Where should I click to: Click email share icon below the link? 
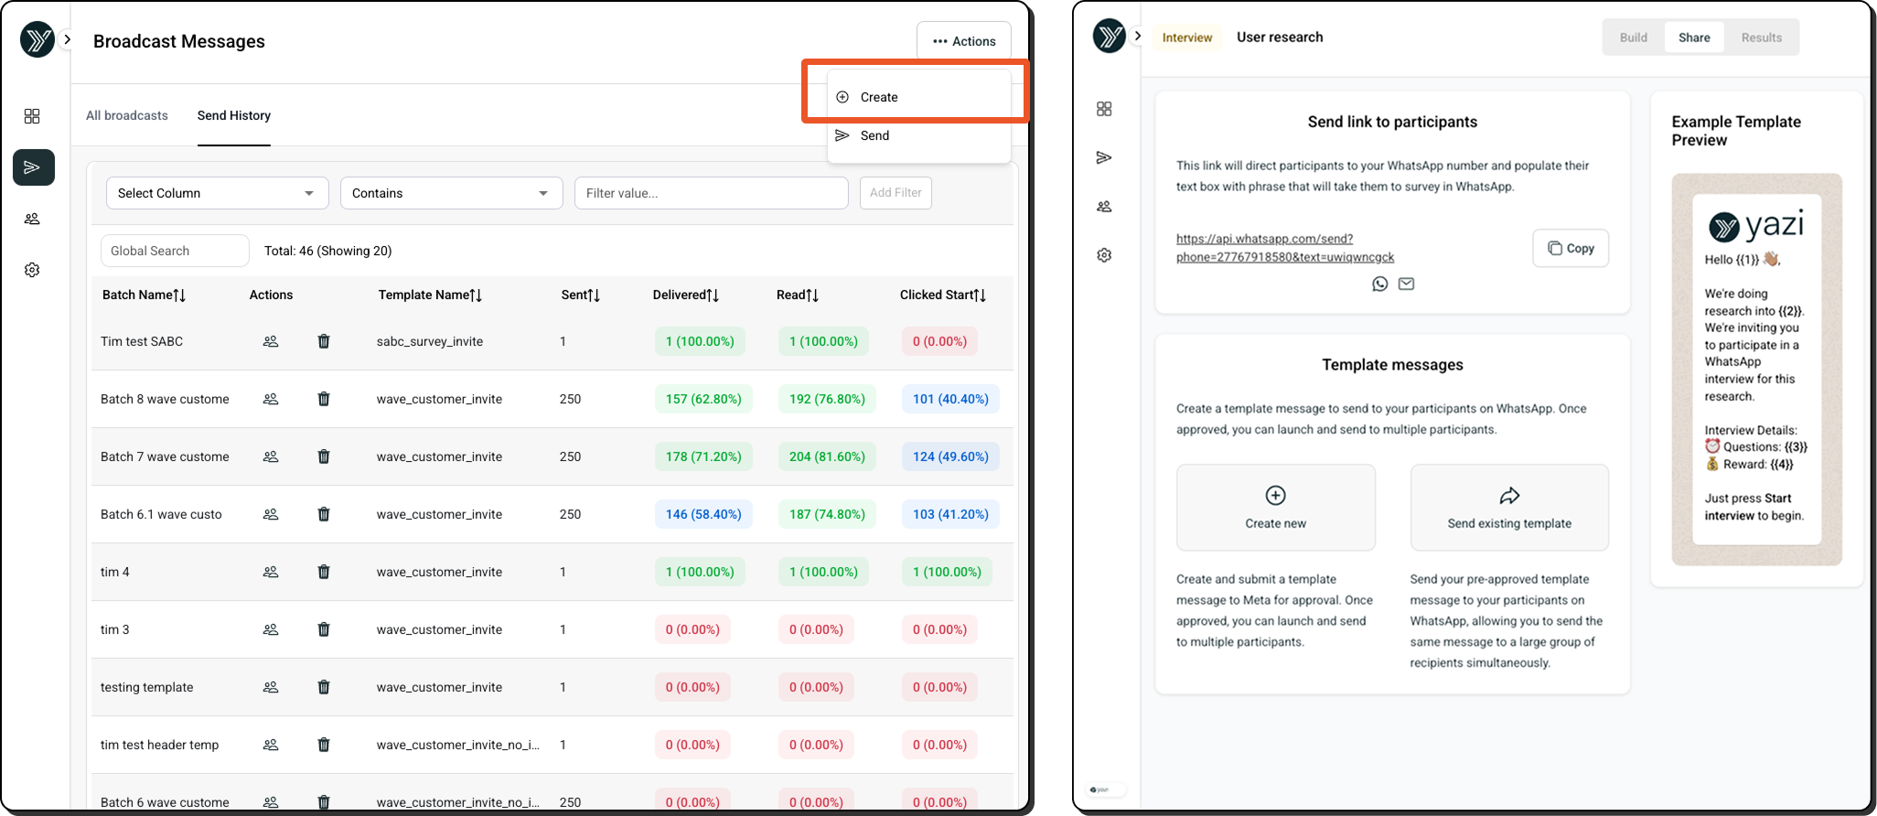click(1406, 285)
